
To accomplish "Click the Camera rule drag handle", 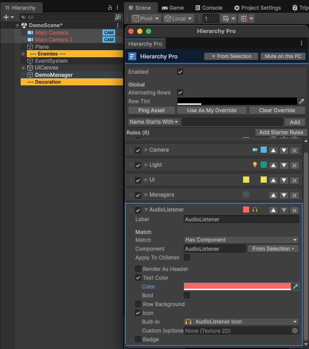I will tap(131, 150).
